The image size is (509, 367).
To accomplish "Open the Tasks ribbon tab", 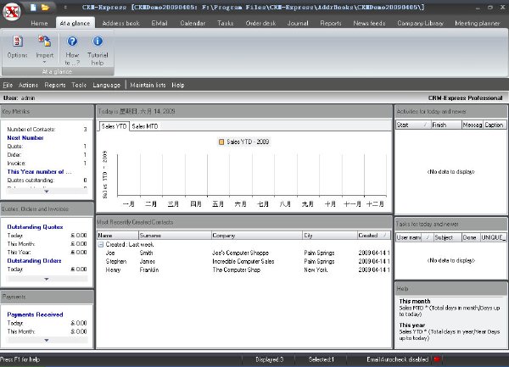I will (226, 23).
